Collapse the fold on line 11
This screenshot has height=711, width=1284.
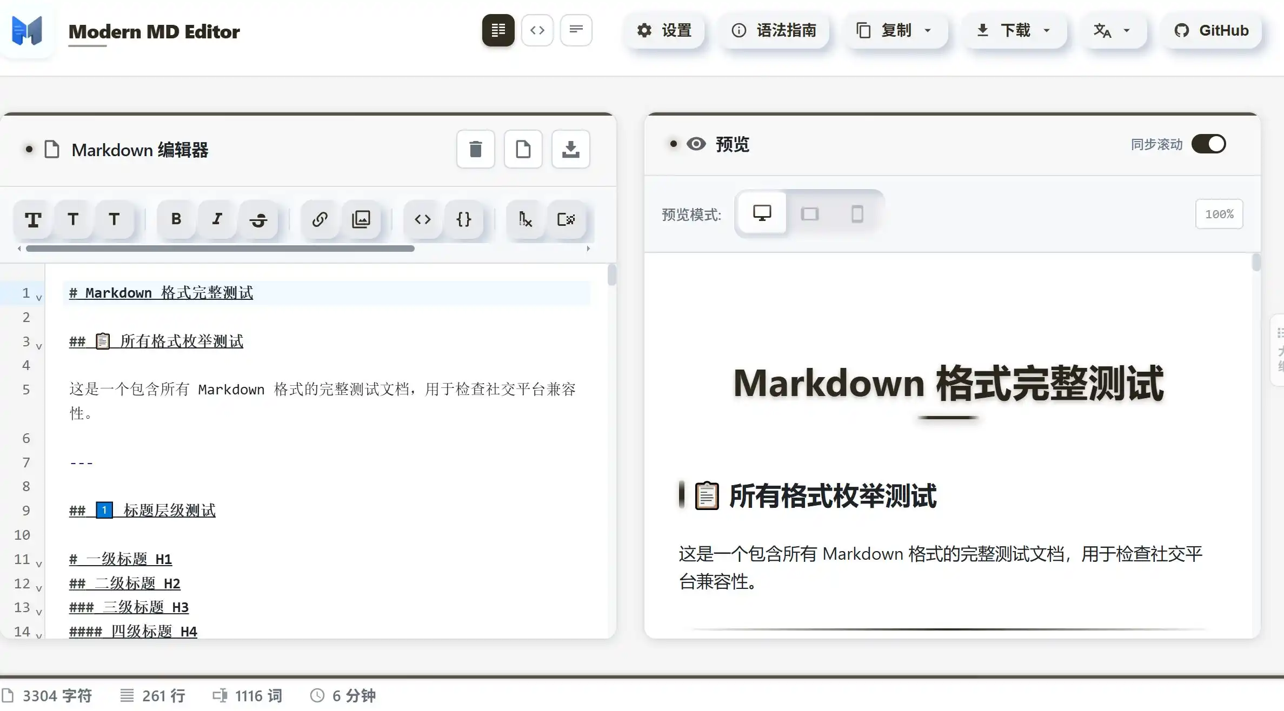(39, 564)
